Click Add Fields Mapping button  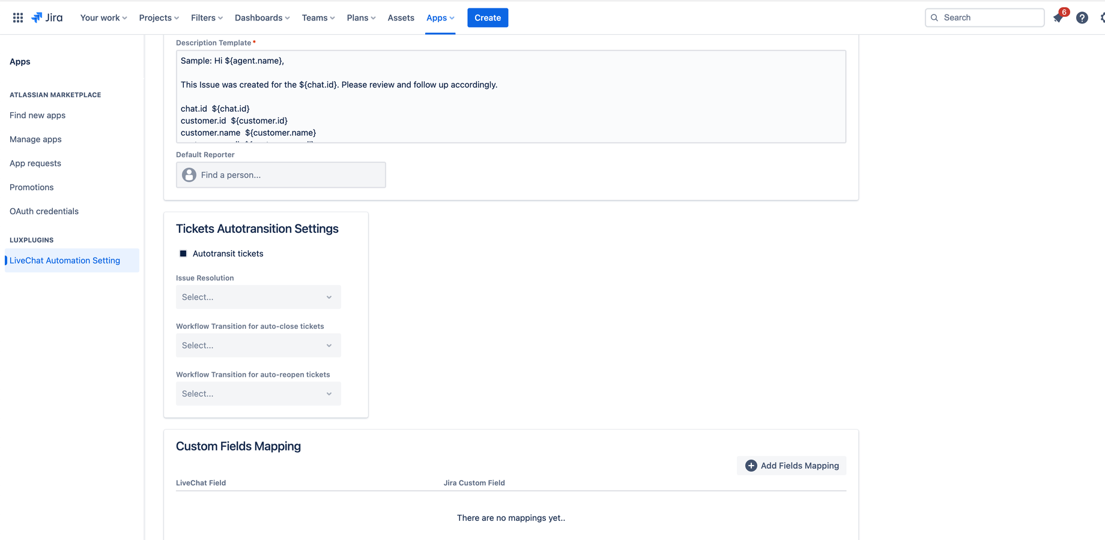792,466
